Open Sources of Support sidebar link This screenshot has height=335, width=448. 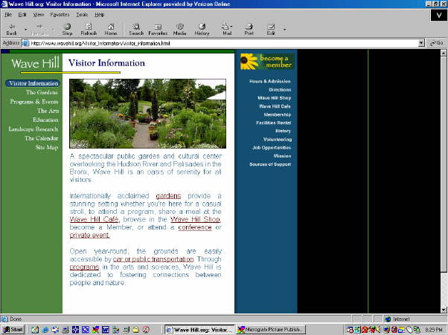(270, 164)
